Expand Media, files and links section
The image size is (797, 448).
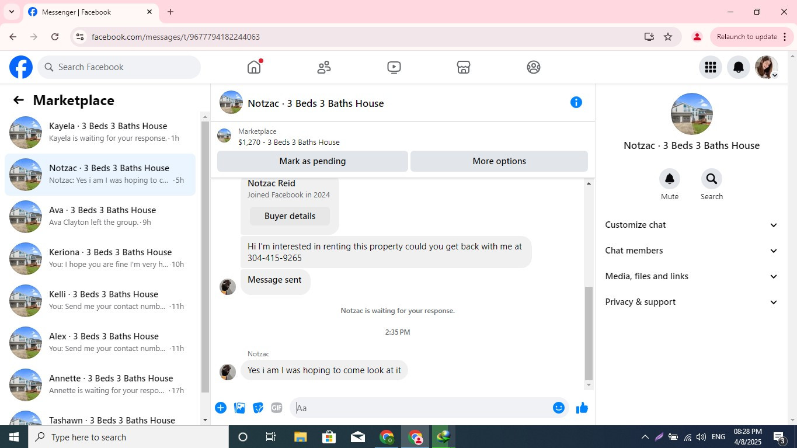691,276
